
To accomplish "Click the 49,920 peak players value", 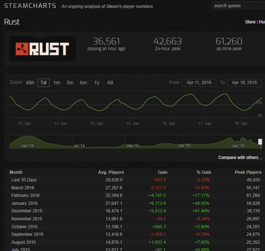I will coord(253,180).
